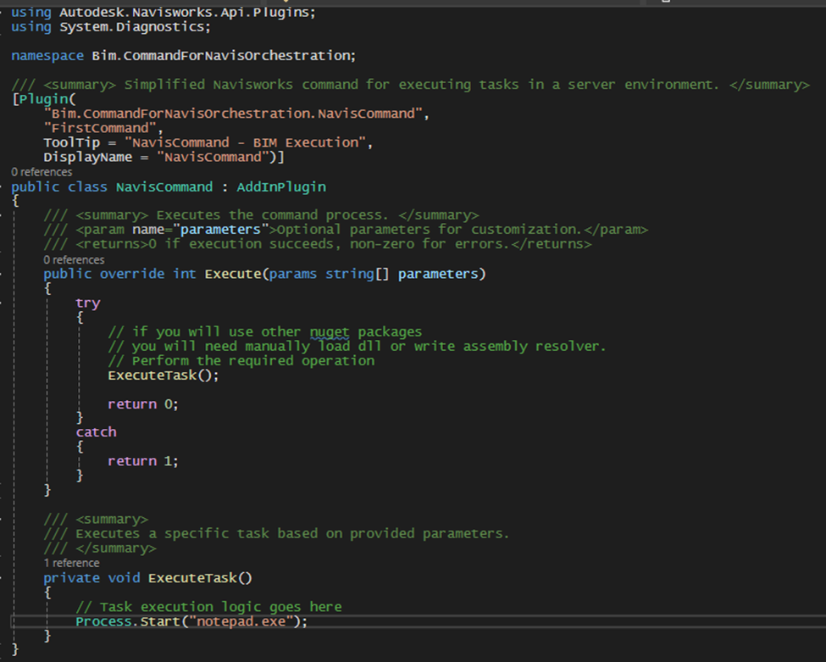Click the string[] parameter type

pos(358,274)
